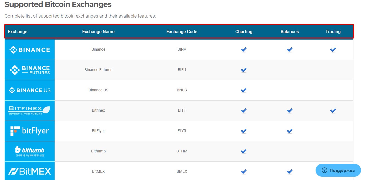Click the Charting column header

[x=244, y=31]
